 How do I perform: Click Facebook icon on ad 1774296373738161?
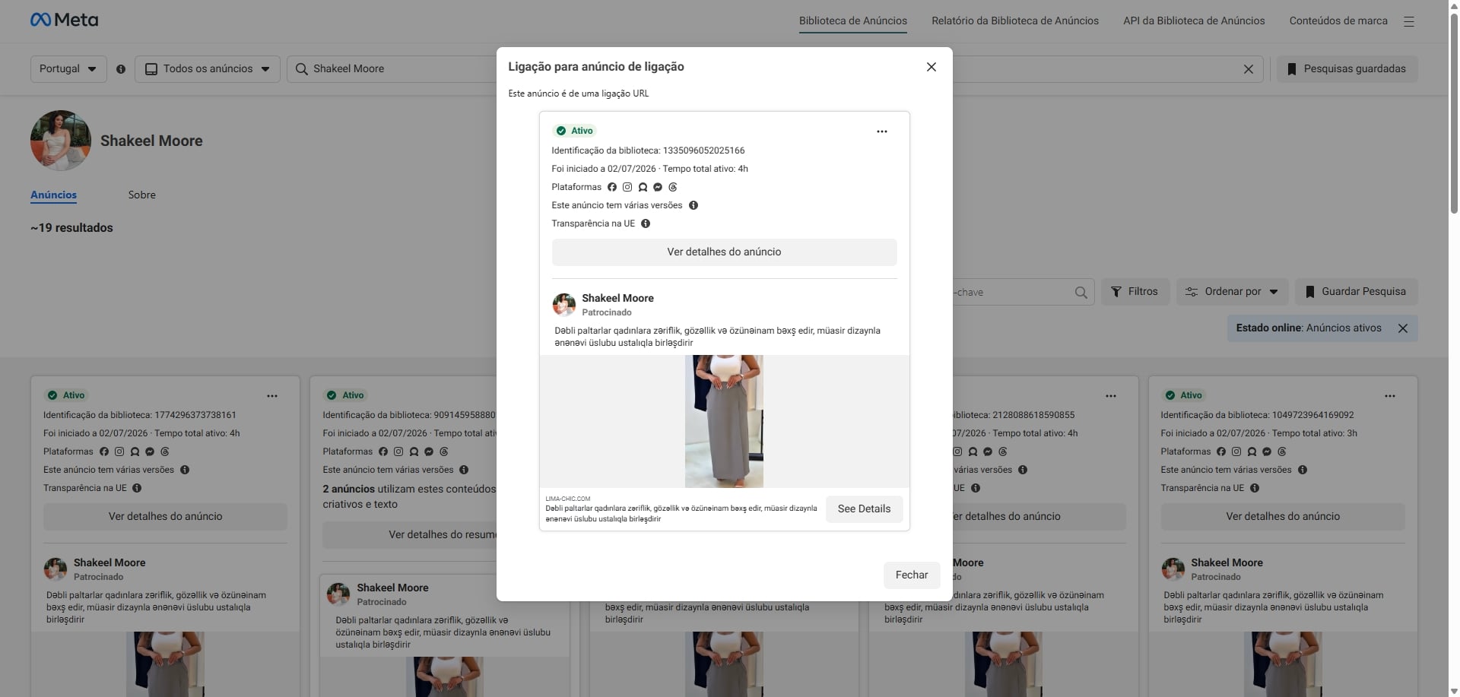pyautogui.click(x=104, y=451)
